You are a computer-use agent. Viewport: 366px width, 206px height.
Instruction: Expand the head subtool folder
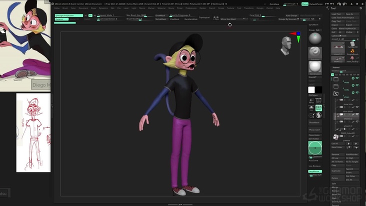coord(336,79)
